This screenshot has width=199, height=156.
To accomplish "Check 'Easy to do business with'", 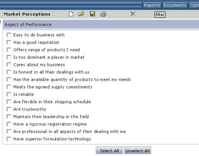I will pyautogui.click(x=9, y=35).
